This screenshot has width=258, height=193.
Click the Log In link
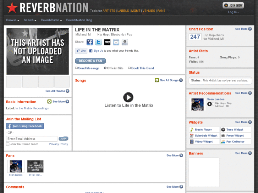[x=233, y=12]
